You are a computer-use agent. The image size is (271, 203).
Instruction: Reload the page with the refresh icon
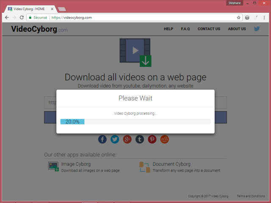click(22, 17)
